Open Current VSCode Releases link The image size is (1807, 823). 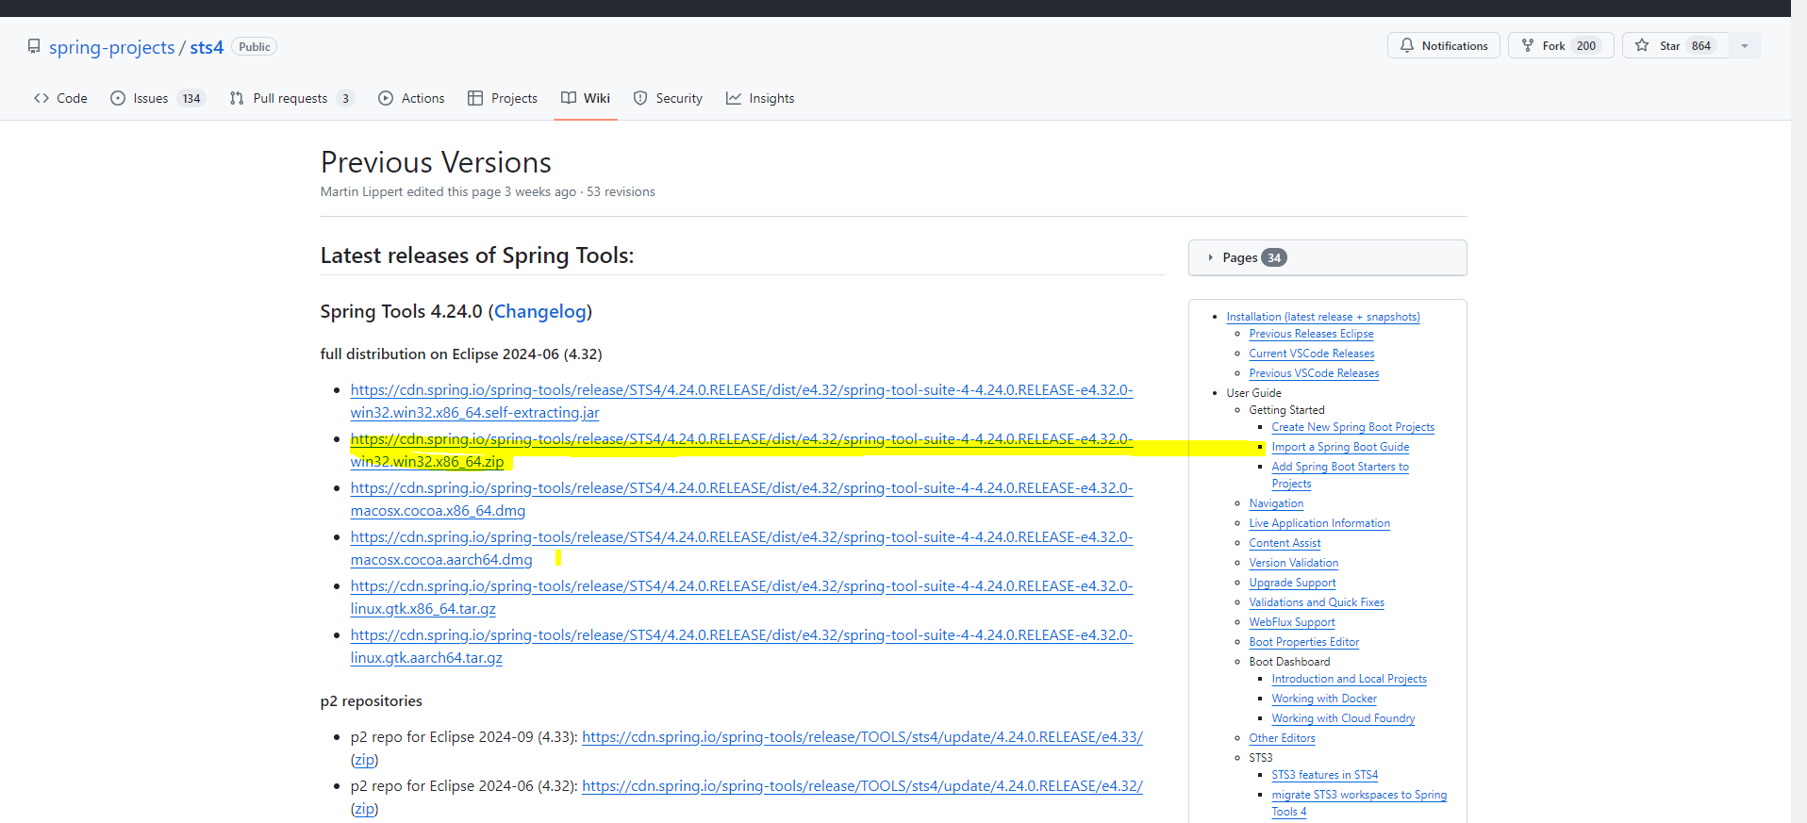pyautogui.click(x=1312, y=354)
